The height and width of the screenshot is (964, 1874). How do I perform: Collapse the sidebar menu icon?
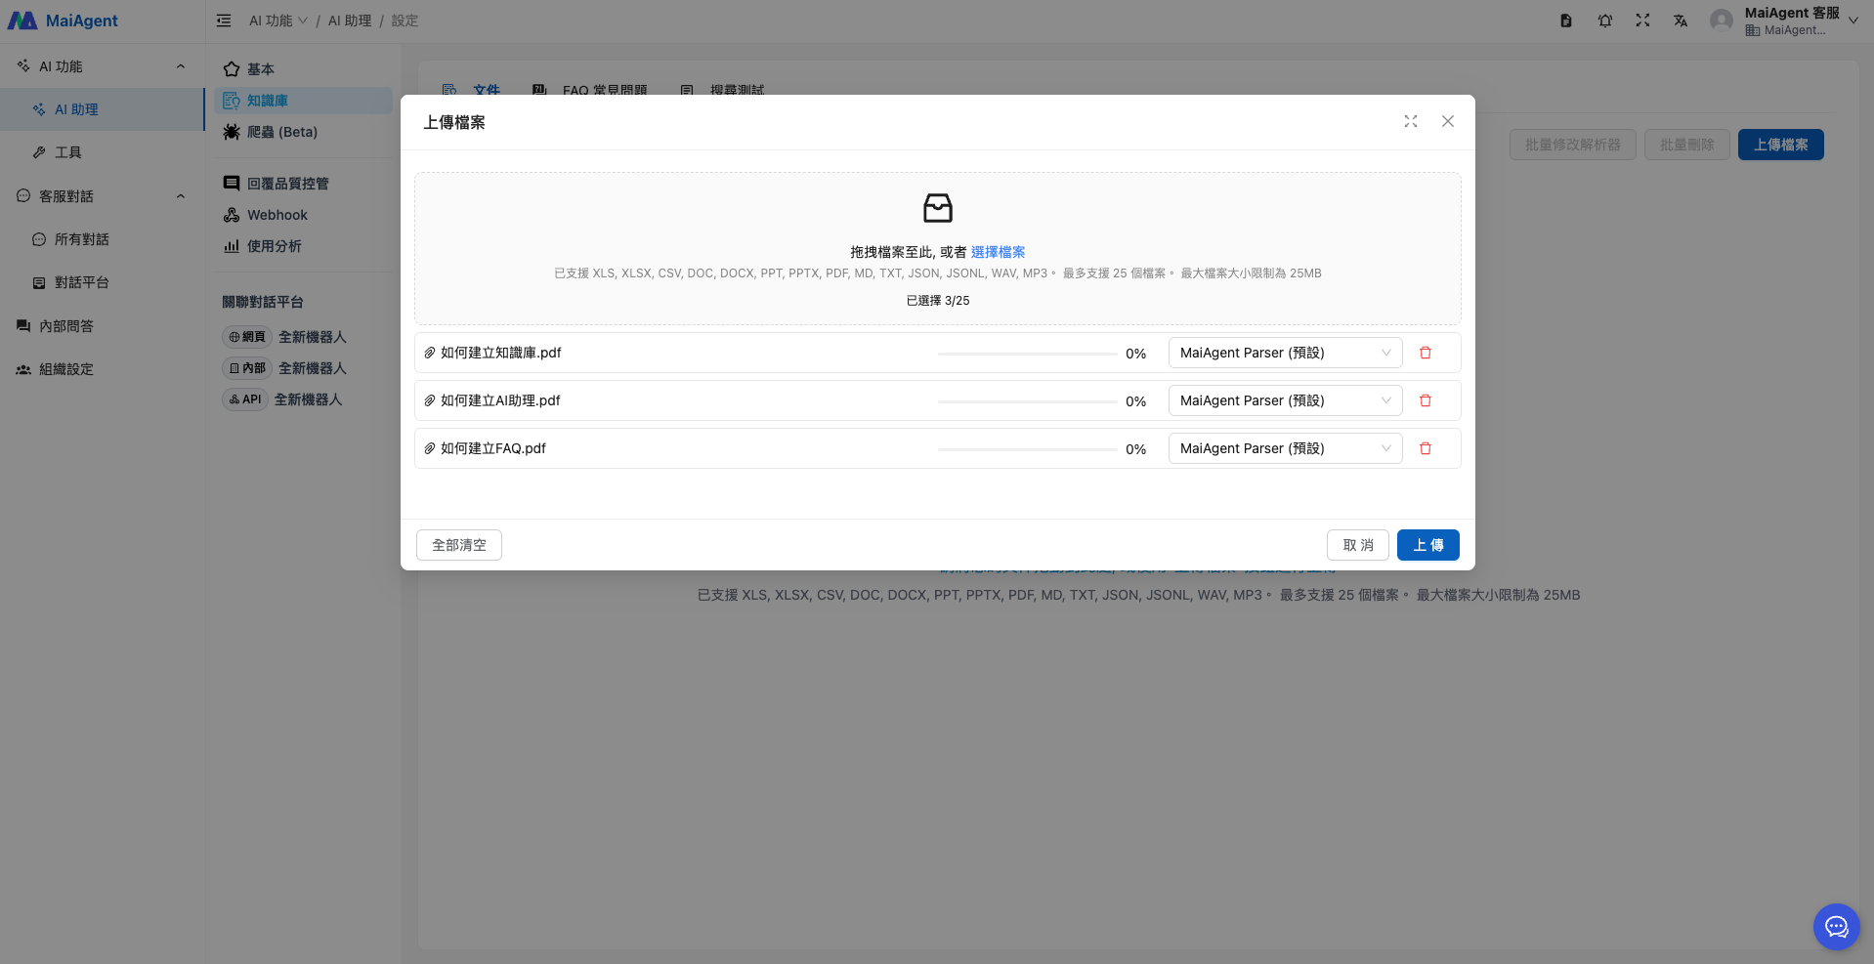tap(224, 21)
